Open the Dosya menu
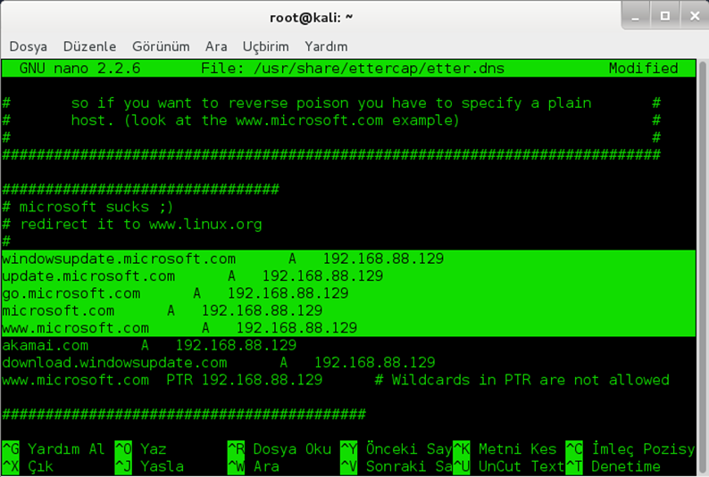The height and width of the screenshot is (477, 709). point(28,46)
